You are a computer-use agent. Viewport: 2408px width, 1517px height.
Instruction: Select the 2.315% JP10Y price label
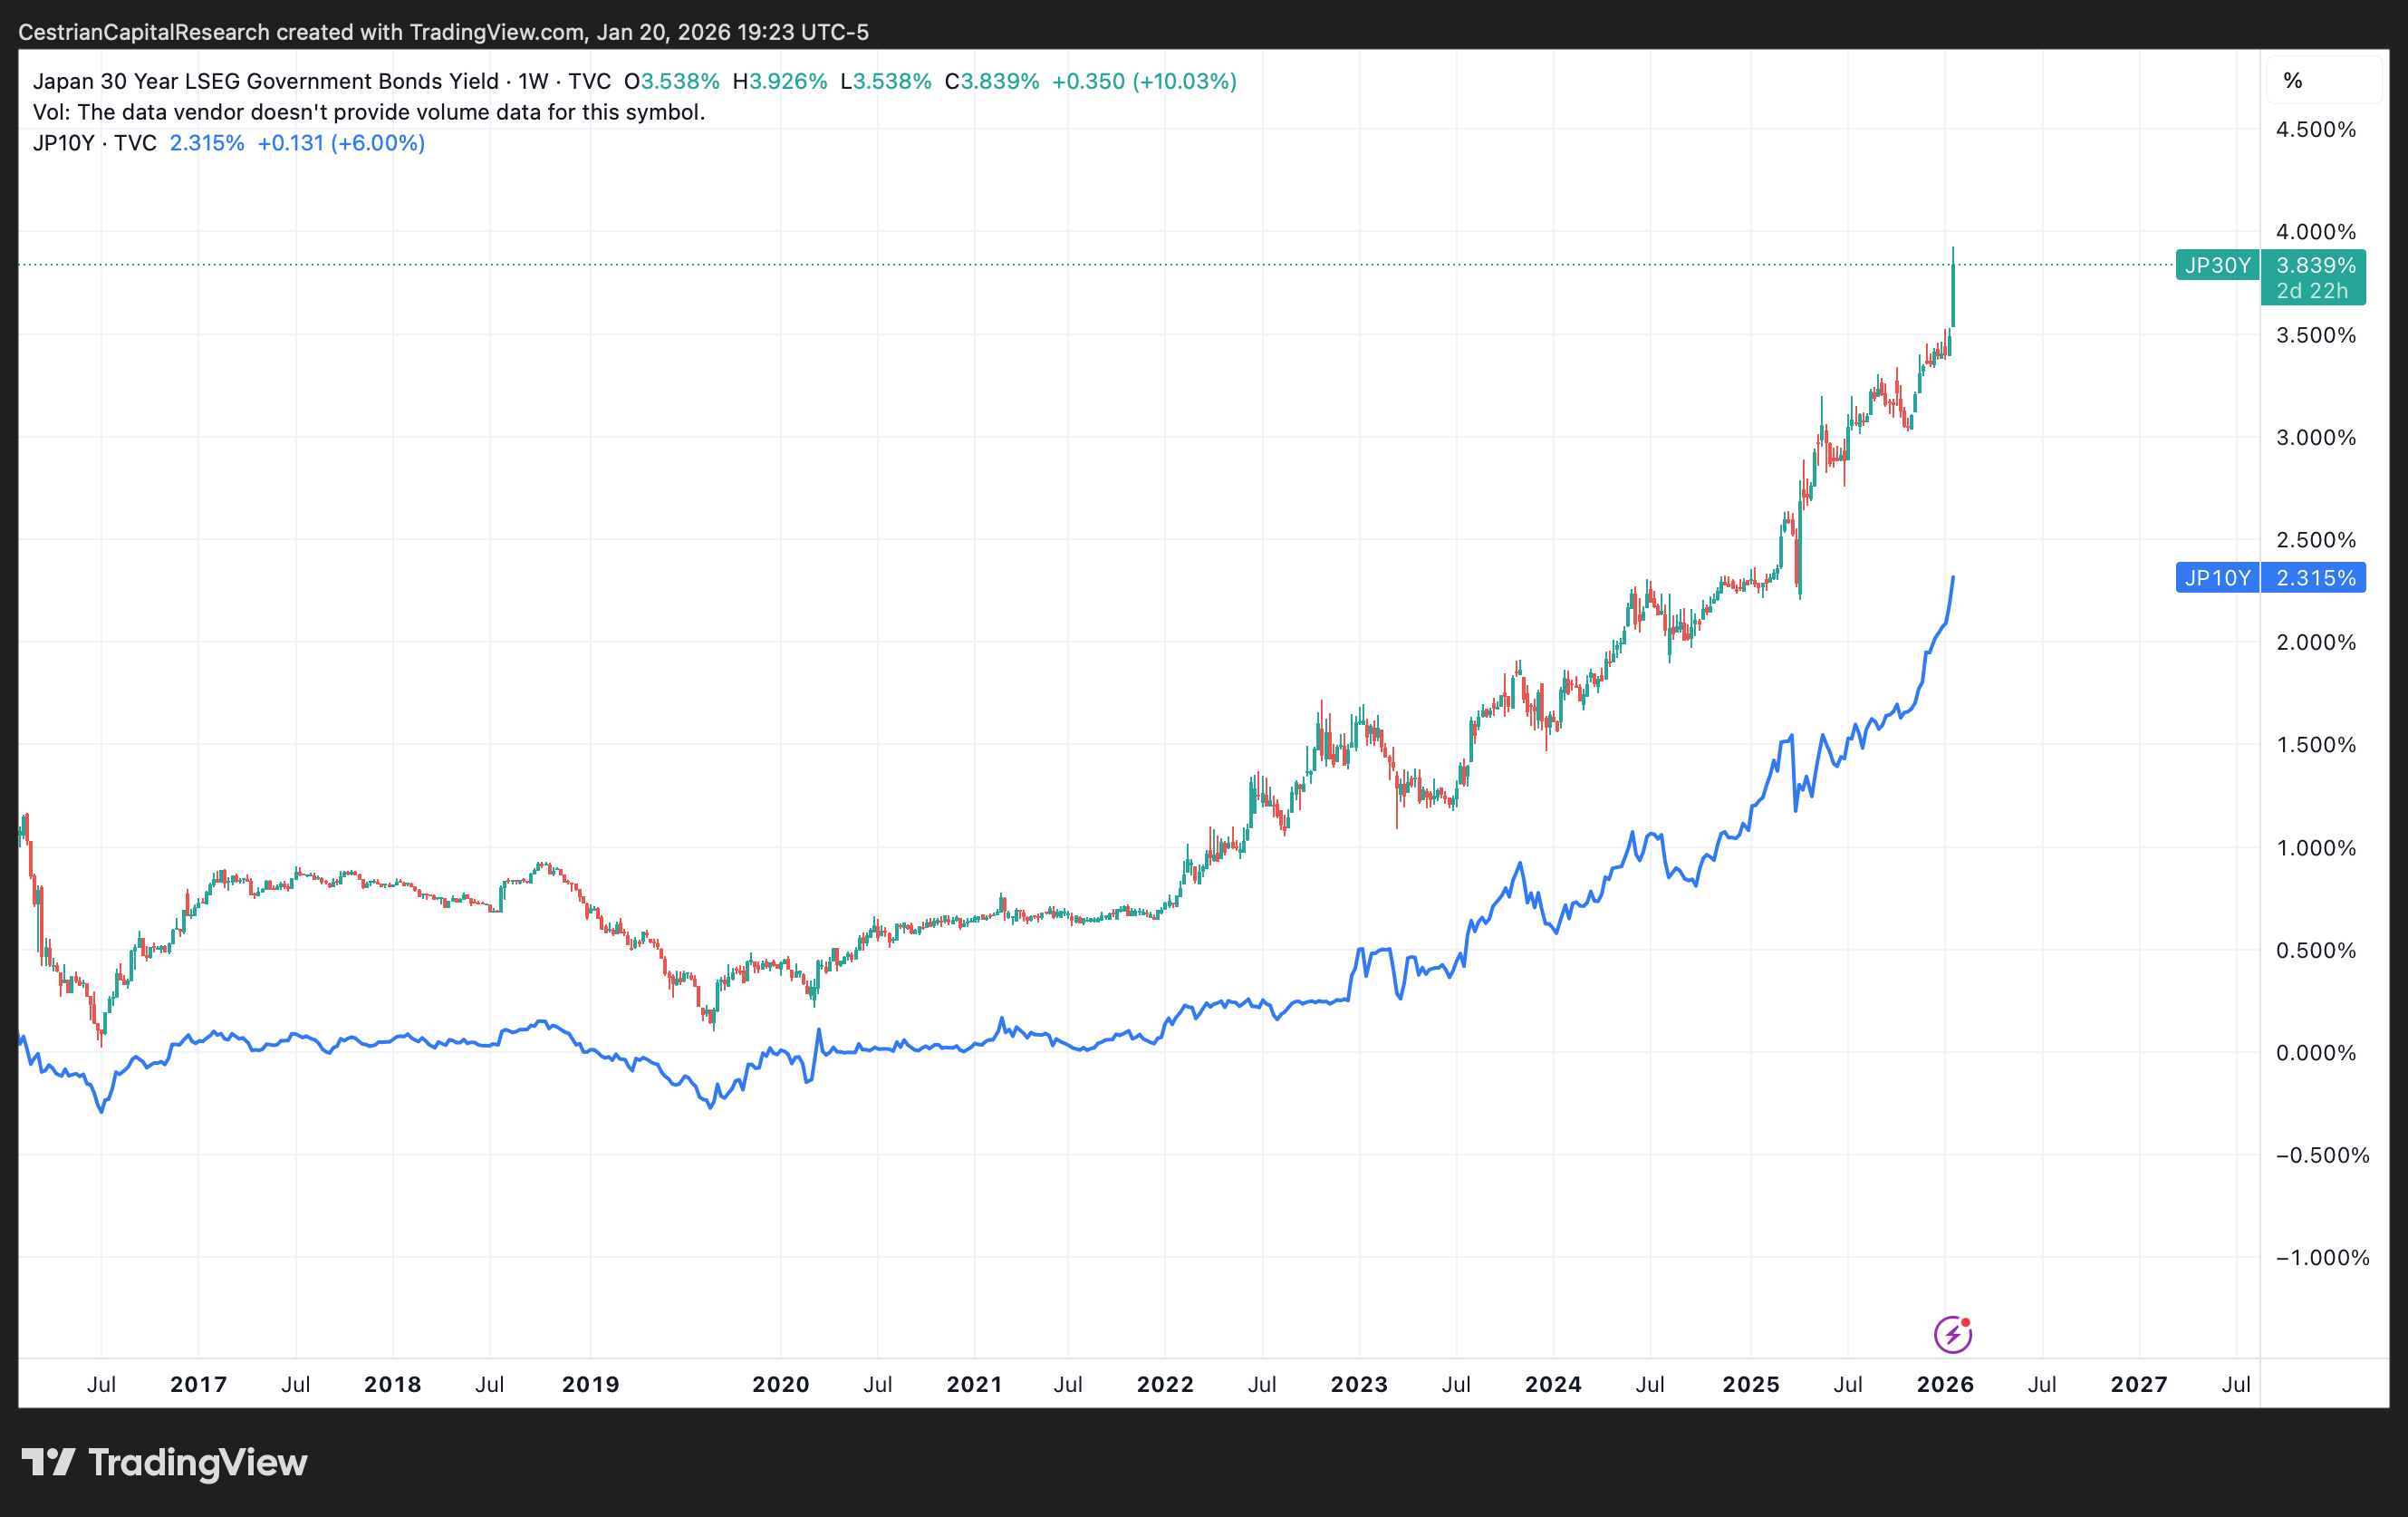[2315, 578]
